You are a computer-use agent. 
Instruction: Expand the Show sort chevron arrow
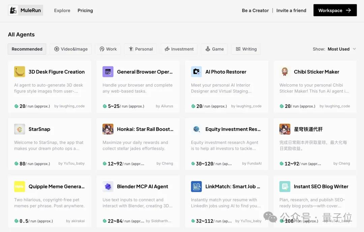tap(354, 49)
